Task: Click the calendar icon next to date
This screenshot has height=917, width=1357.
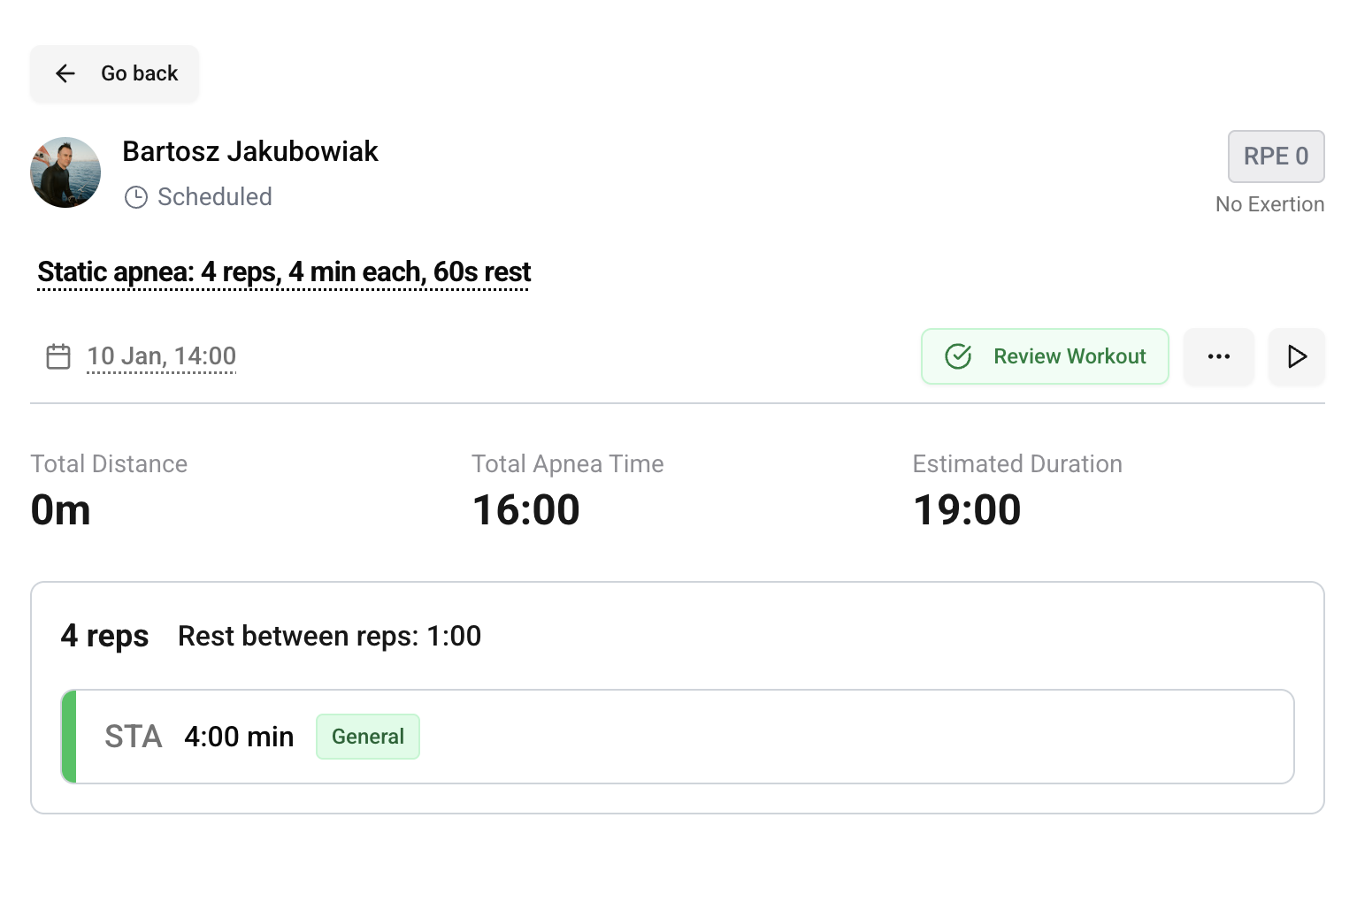Action: (58, 356)
